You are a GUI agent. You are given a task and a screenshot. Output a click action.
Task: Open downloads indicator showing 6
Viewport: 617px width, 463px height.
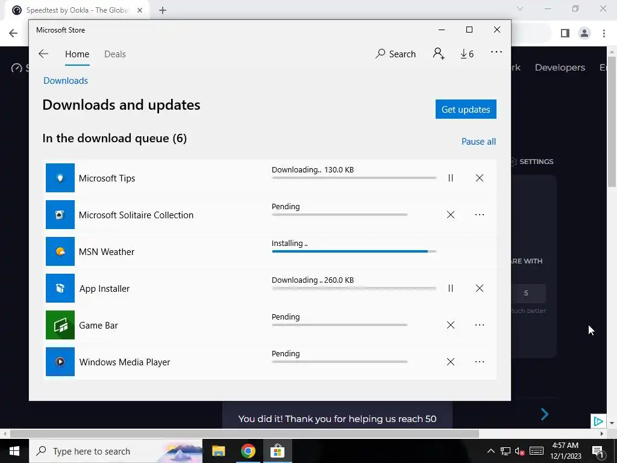click(x=467, y=54)
